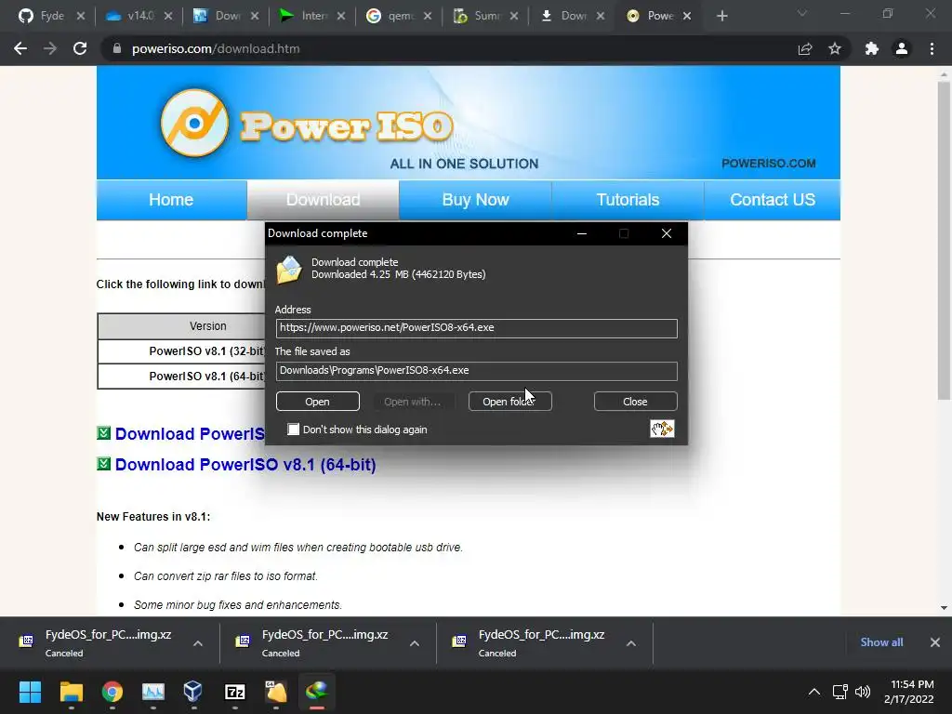Click the page vertical scrollbar
This screenshot has width=952, height=714.
click(x=944, y=241)
